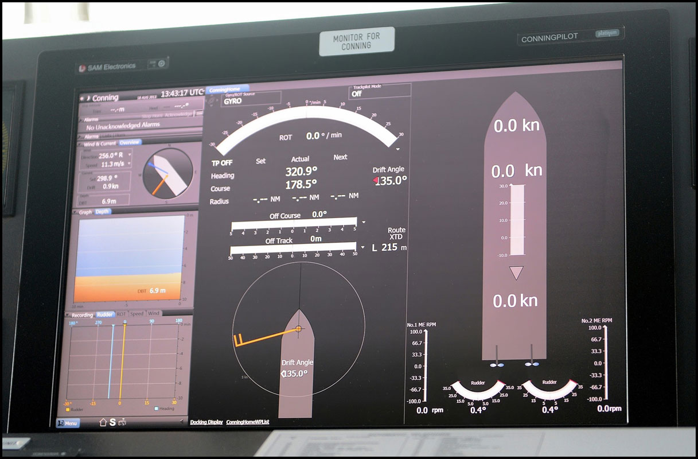Click the S icon beside the home icon
Image resolution: width=698 pixels, height=459 pixels.
tap(112, 422)
